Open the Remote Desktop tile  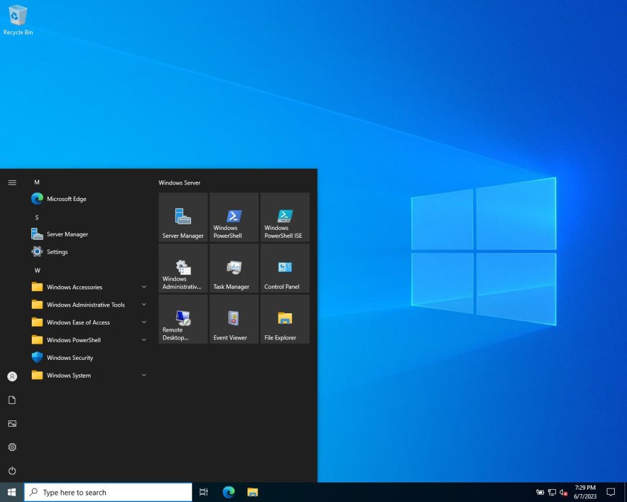point(182,319)
